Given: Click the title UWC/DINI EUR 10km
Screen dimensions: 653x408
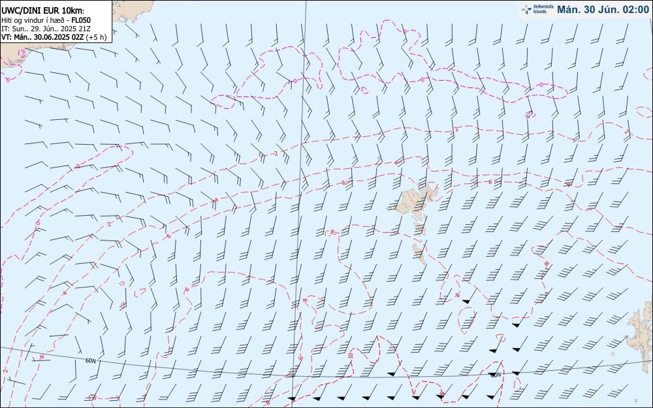Looking at the screenshot, I should click(42, 11).
